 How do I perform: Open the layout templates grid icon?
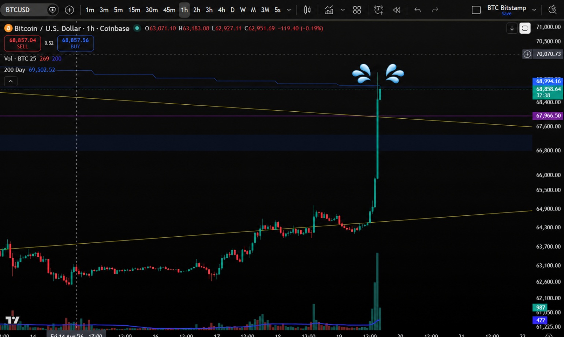pyautogui.click(x=357, y=10)
